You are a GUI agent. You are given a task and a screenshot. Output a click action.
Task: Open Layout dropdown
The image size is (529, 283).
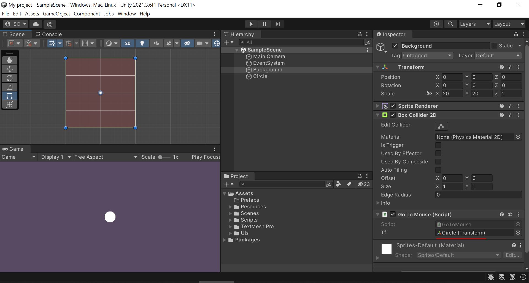tap(509, 24)
